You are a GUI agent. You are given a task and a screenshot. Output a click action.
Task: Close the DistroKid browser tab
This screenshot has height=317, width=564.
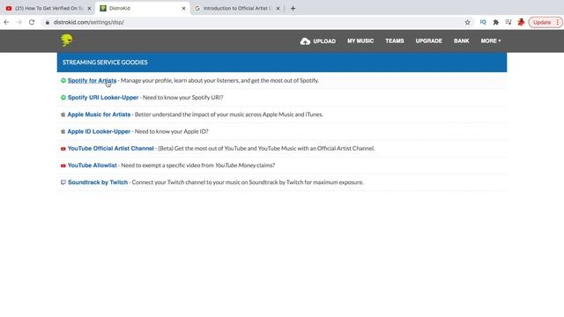point(183,8)
